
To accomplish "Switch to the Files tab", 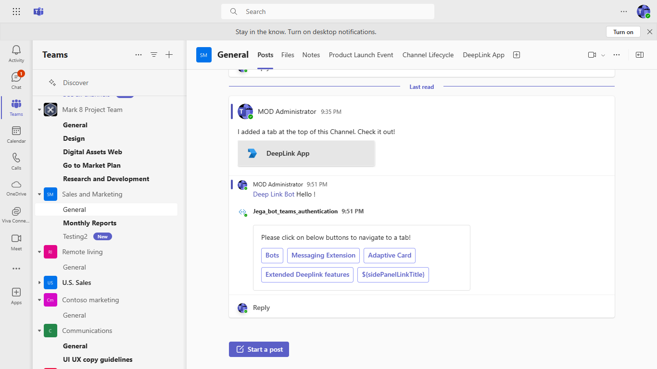I will (288, 55).
